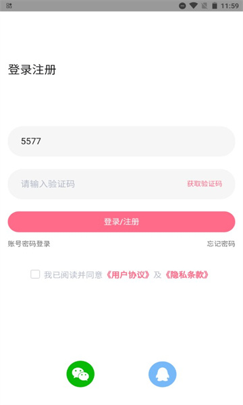Request a code via 获取验证码

[x=205, y=184]
